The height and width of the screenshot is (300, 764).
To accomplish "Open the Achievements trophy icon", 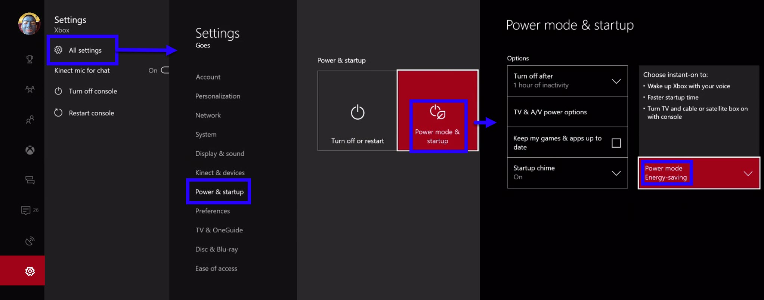I will tap(30, 59).
